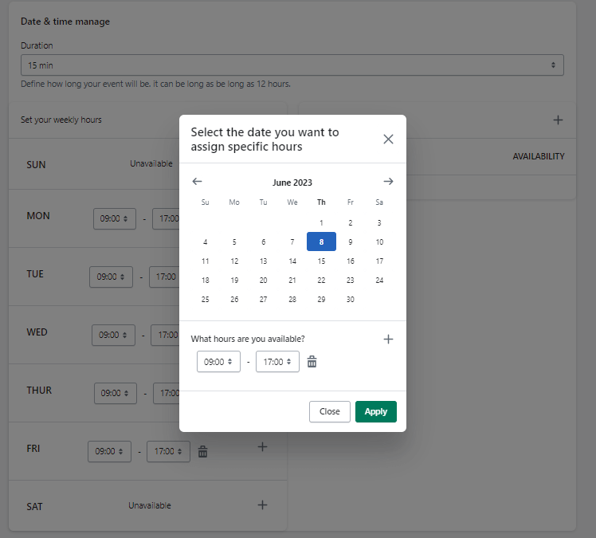Close the date selection dialog with X
Image resolution: width=596 pixels, height=538 pixels.
[x=388, y=139]
